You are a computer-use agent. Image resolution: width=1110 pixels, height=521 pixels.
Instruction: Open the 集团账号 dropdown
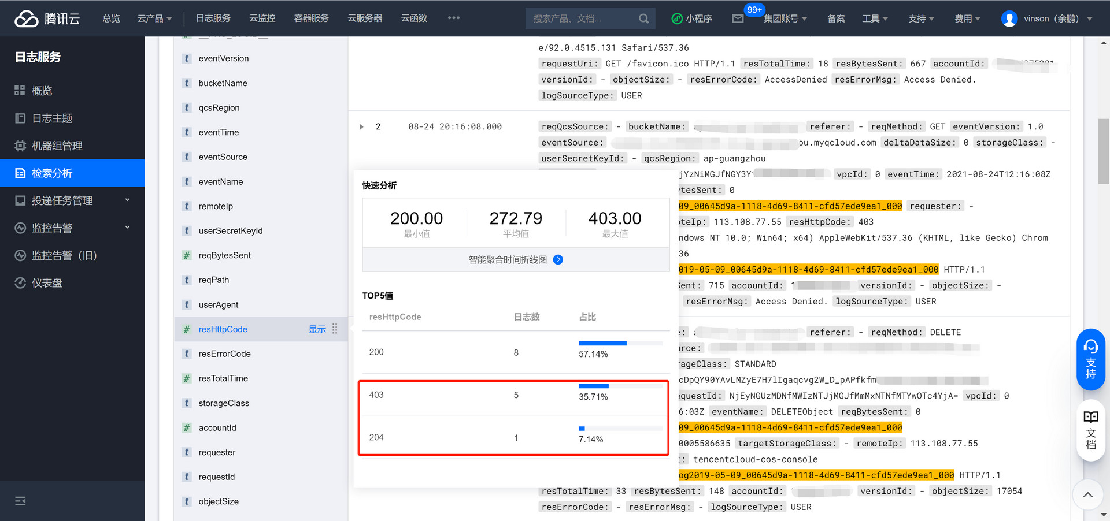(785, 18)
